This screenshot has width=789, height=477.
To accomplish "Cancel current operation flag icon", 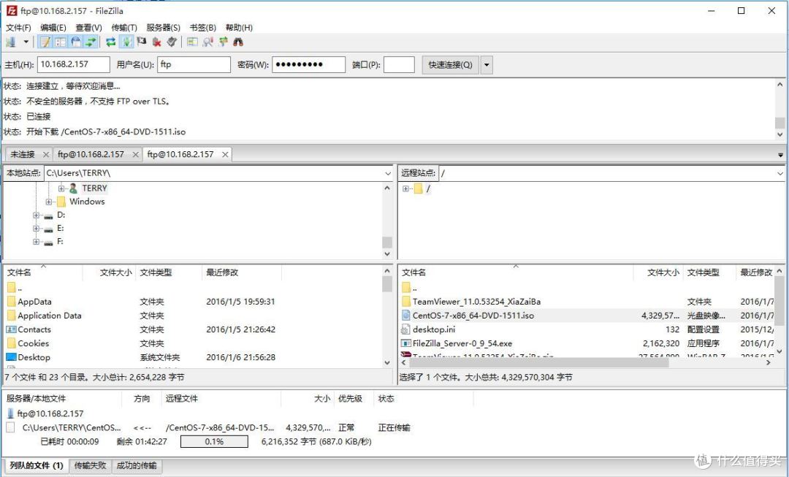I will click(x=142, y=42).
